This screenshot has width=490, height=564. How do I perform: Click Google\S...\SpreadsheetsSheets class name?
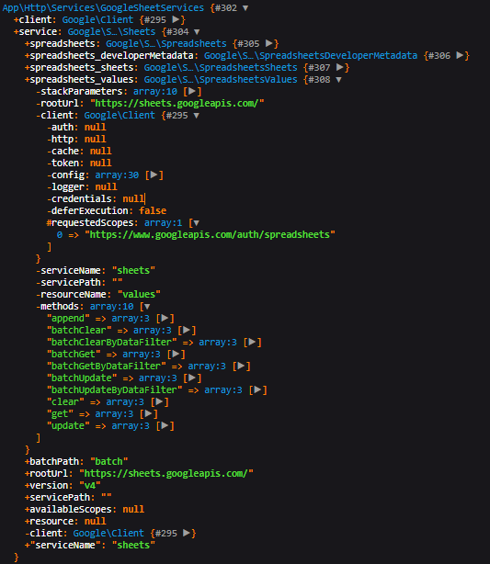221,68
